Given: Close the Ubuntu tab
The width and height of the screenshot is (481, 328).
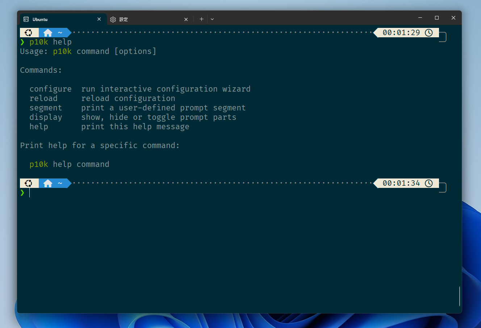Looking at the screenshot, I should pyautogui.click(x=99, y=19).
